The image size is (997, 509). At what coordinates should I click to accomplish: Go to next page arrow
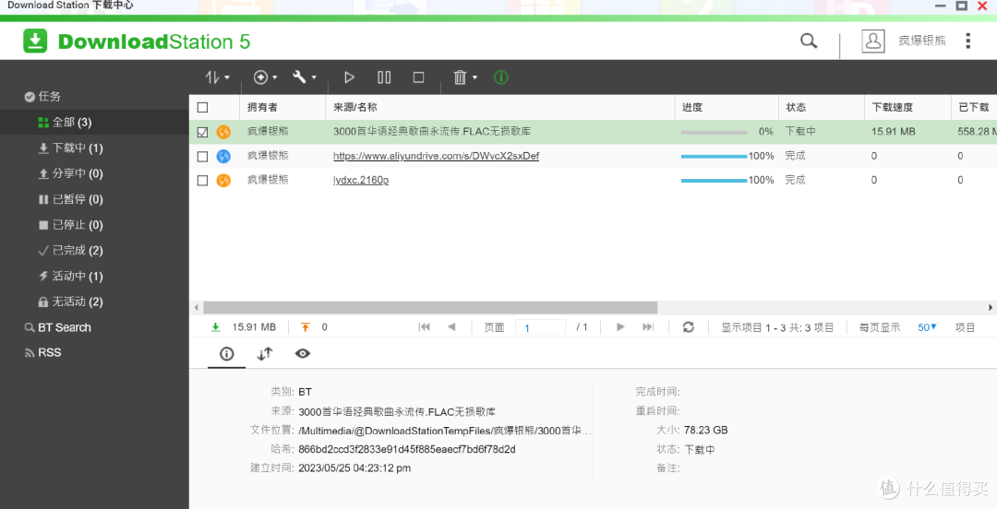pos(620,326)
